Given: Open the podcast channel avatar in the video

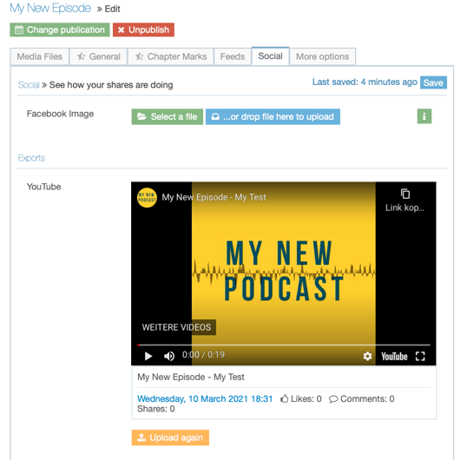Looking at the screenshot, I should tap(147, 197).
